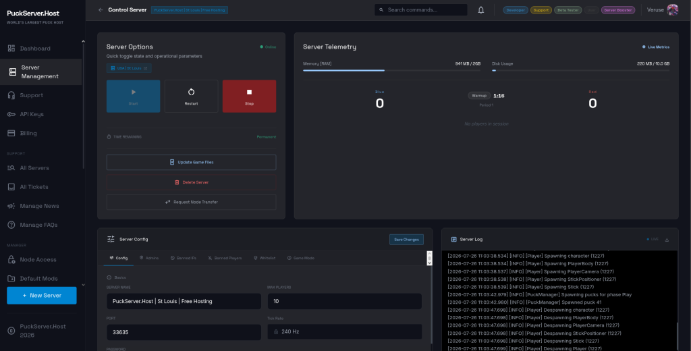This screenshot has width=691, height=351.
Task: Click the search magnifier icon
Action: [381, 9]
